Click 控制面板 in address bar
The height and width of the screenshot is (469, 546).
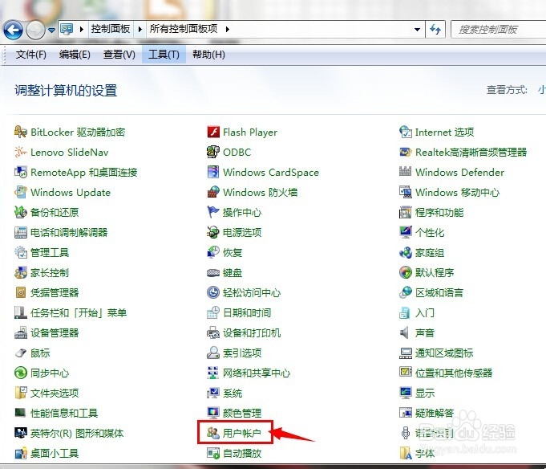tap(111, 29)
